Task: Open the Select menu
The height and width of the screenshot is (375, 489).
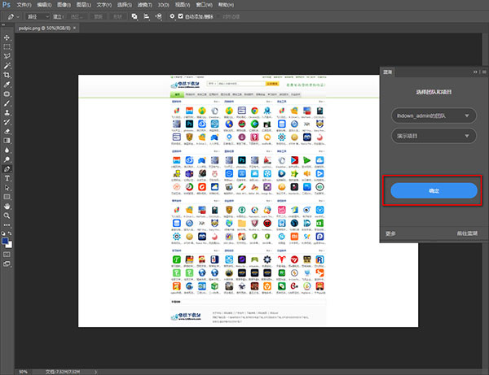Action: 125,5
